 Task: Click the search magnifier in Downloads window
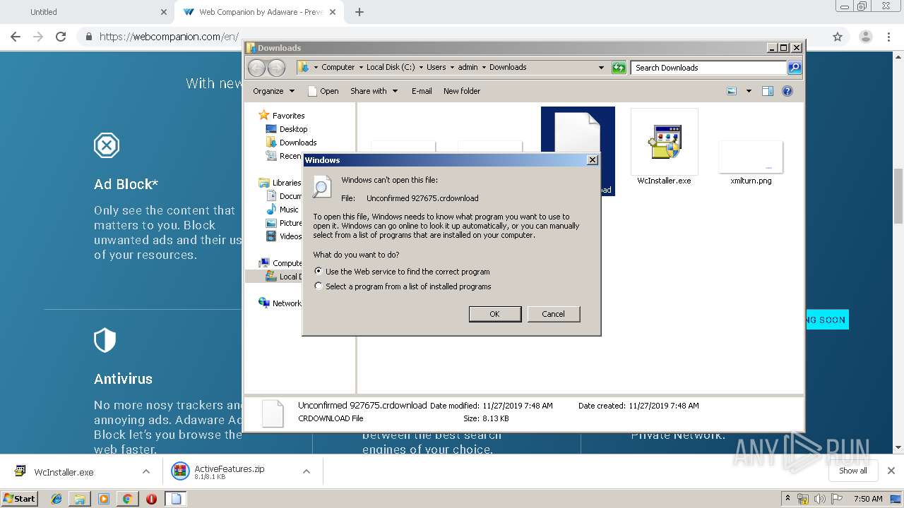coord(794,68)
